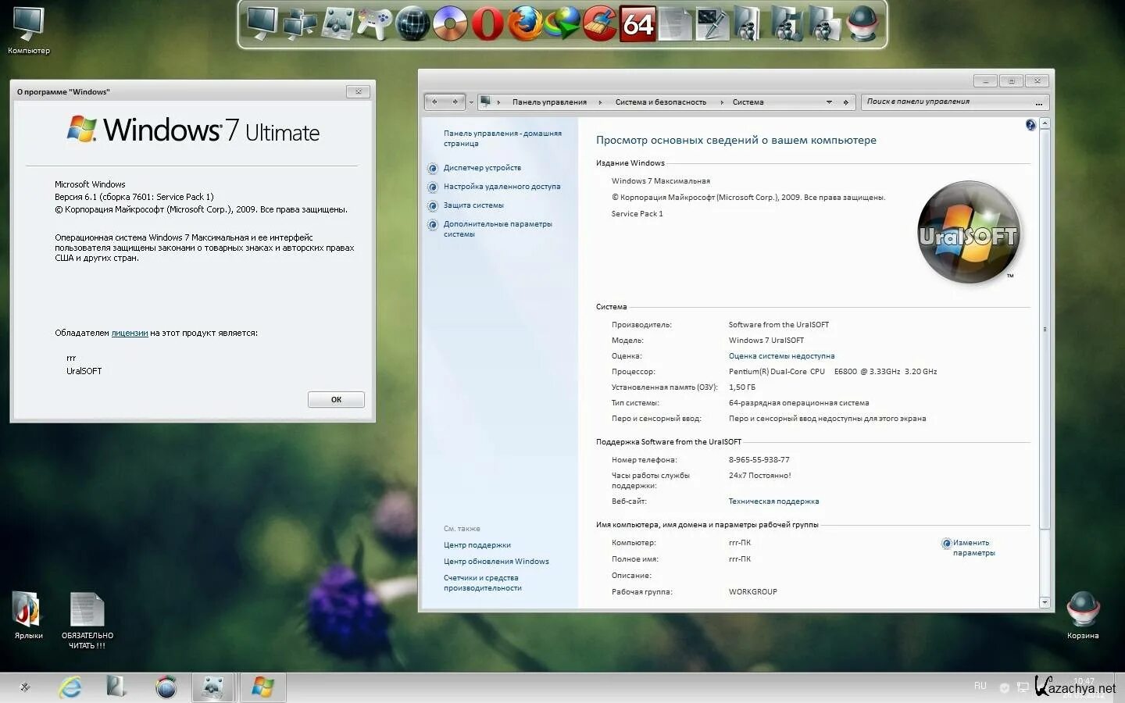The height and width of the screenshot is (703, 1125).
Task: Open Счетчики и средства производительности link
Action: click(482, 583)
